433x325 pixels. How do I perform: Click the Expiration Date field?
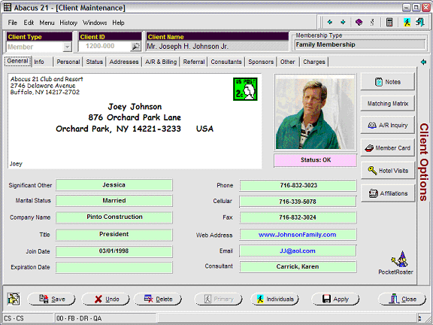(x=114, y=268)
